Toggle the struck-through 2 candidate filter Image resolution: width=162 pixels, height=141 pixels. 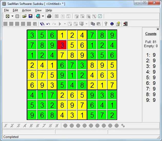(x=12, y=126)
